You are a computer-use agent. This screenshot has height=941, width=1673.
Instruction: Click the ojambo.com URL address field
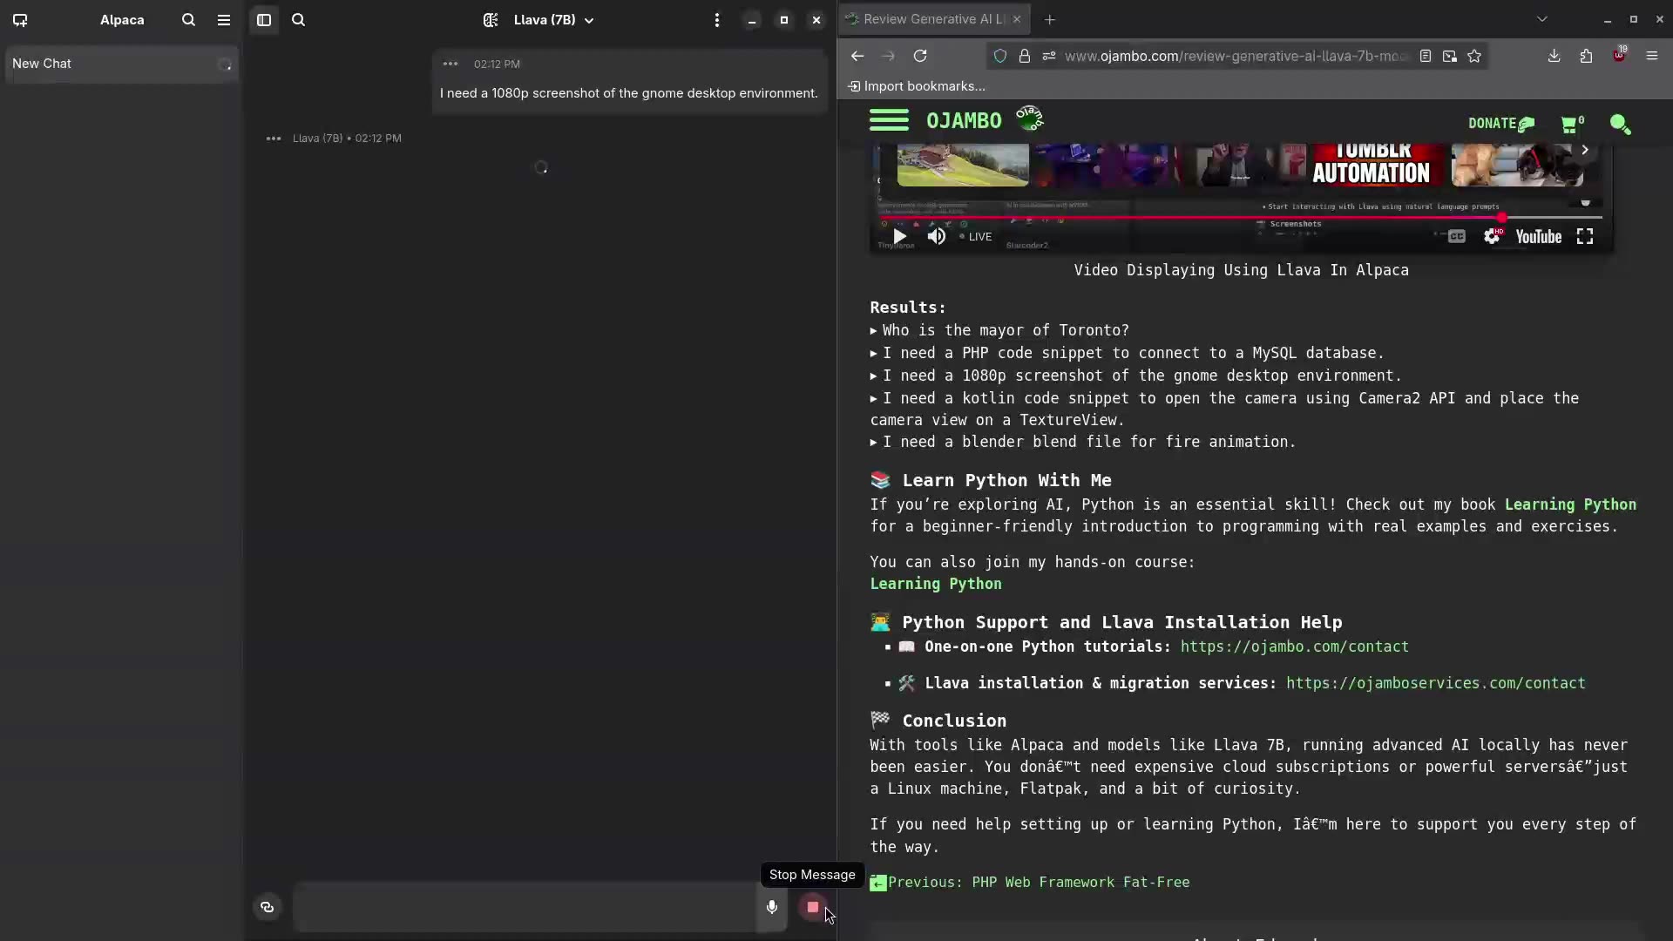[1236, 56]
